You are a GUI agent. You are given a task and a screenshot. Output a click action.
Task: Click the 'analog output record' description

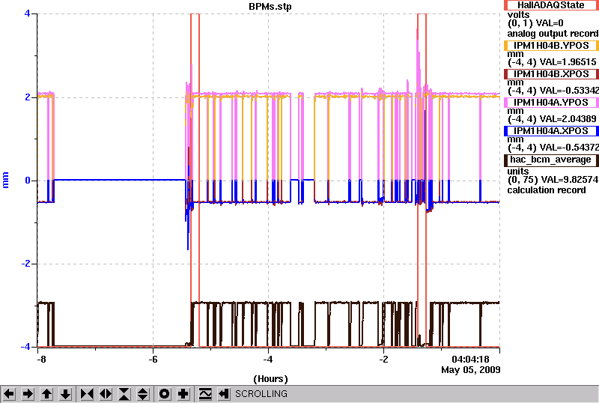(553, 34)
